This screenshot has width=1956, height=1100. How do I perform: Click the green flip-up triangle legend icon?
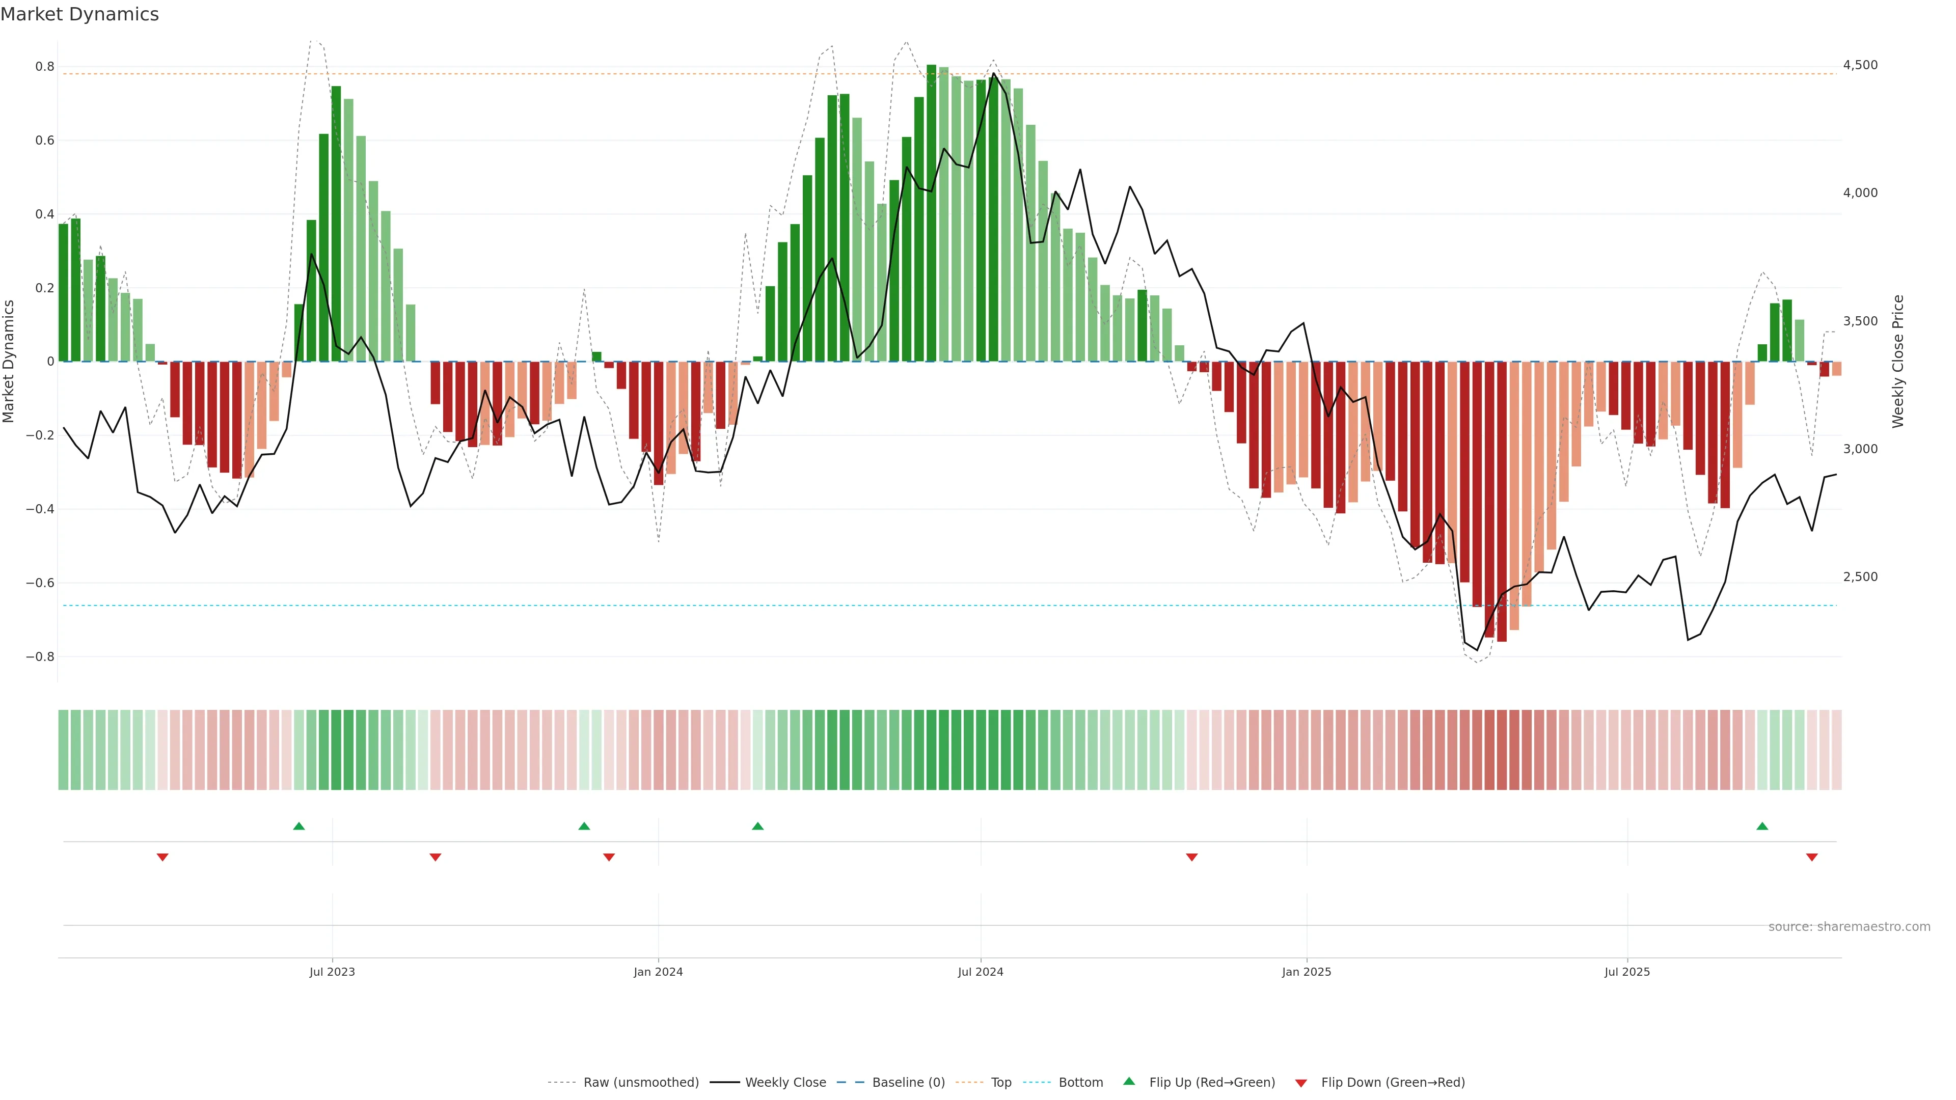tap(1129, 1081)
